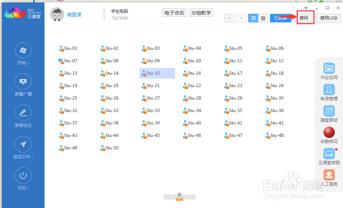The width and height of the screenshot is (343, 208).
Task: Select student computer Stu-50
Action: click(109, 148)
